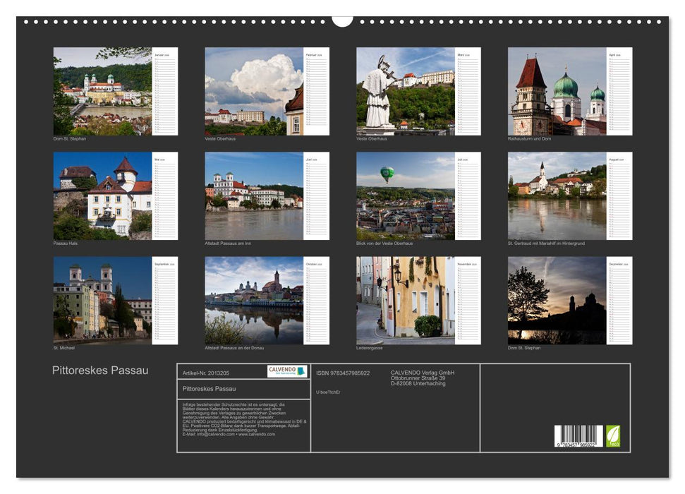The height and width of the screenshot is (494, 685).
Task: Open the April Rathausturm und Dom photo
Action: (x=558, y=92)
